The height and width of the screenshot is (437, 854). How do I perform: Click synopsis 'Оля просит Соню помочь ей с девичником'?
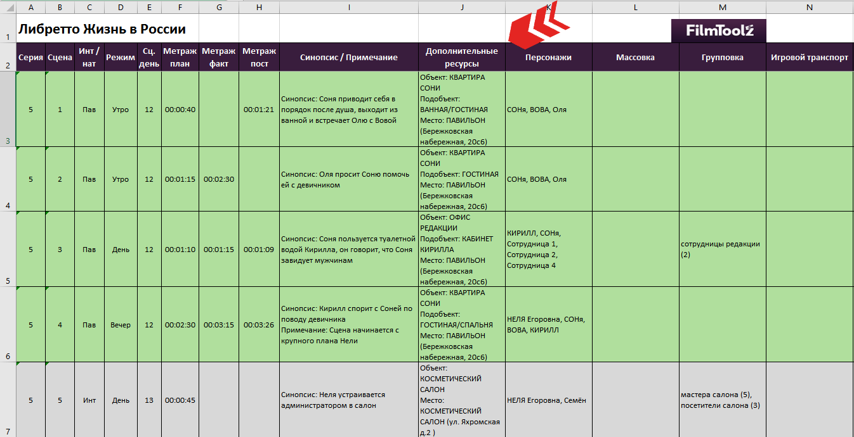(349, 179)
